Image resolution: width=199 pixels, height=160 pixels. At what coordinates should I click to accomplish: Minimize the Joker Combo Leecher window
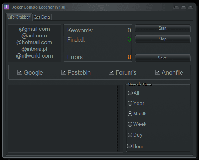(x=176, y=7)
